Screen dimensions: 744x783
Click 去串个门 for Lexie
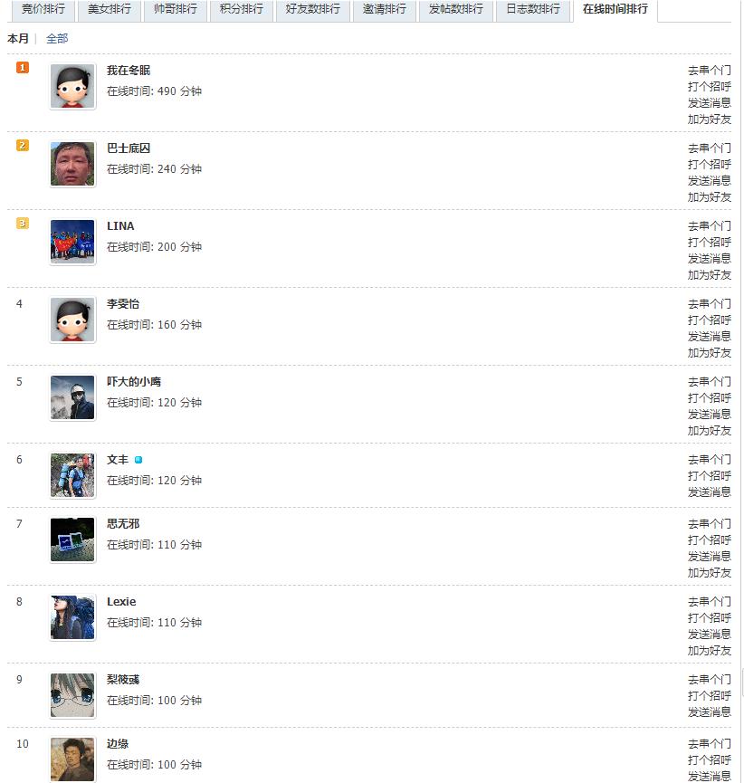pos(709,602)
